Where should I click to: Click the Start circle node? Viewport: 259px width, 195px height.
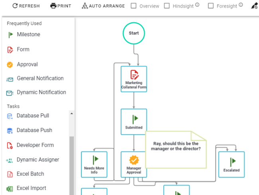pos(134,33)
